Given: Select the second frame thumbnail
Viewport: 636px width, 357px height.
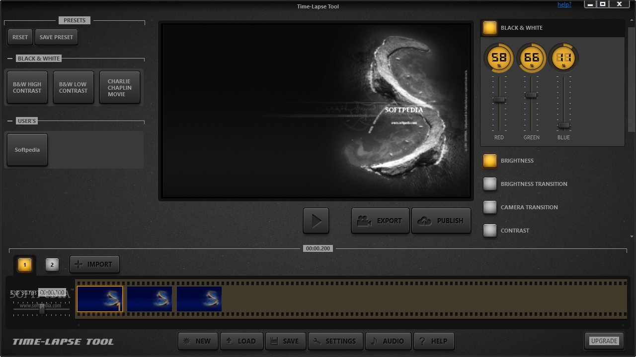Looking at the screenshot, I should click(x=150, y=299).
